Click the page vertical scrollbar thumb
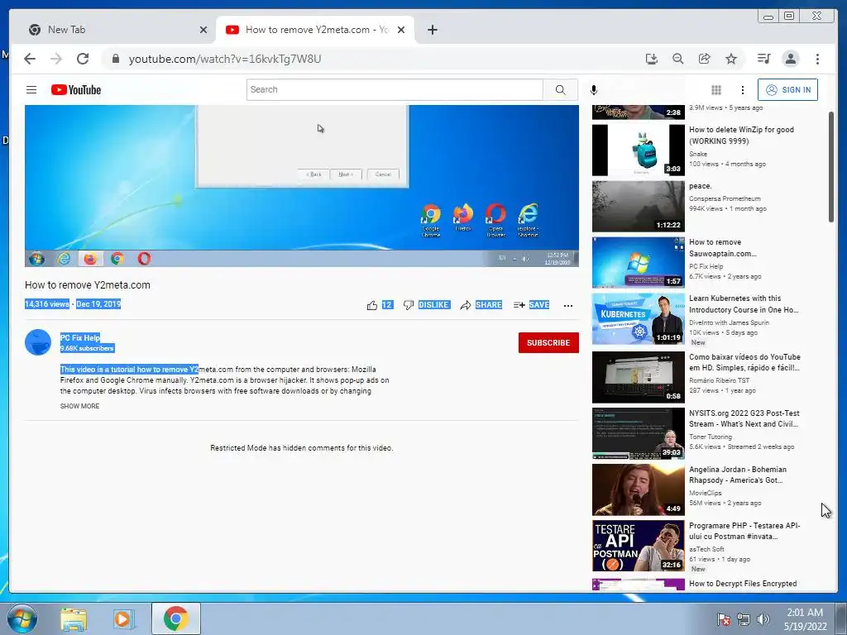 click(831, 166)
